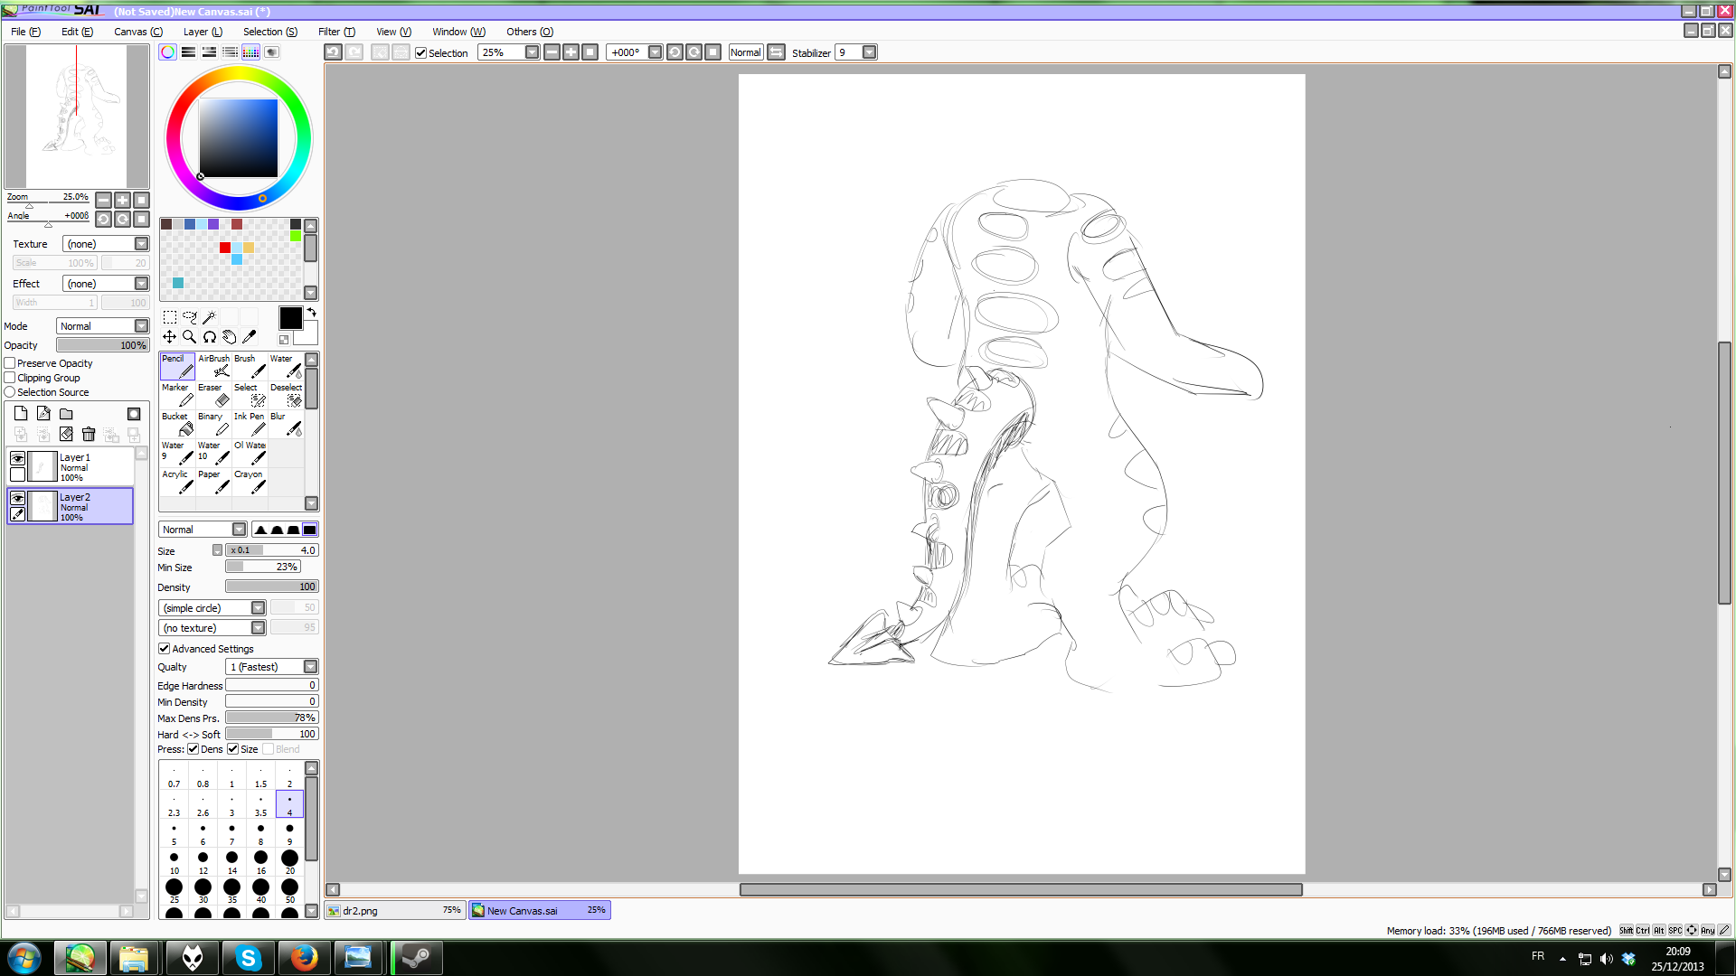1736x976 pixels.
Task: Pick the Magic Wand selection tool
Action: tap(209, 317)
